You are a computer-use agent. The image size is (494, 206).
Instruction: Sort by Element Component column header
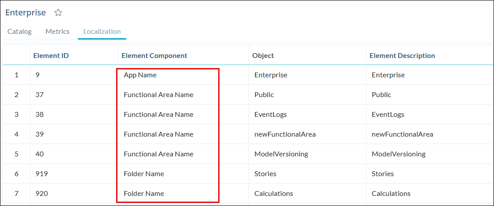tap(154, 56)
